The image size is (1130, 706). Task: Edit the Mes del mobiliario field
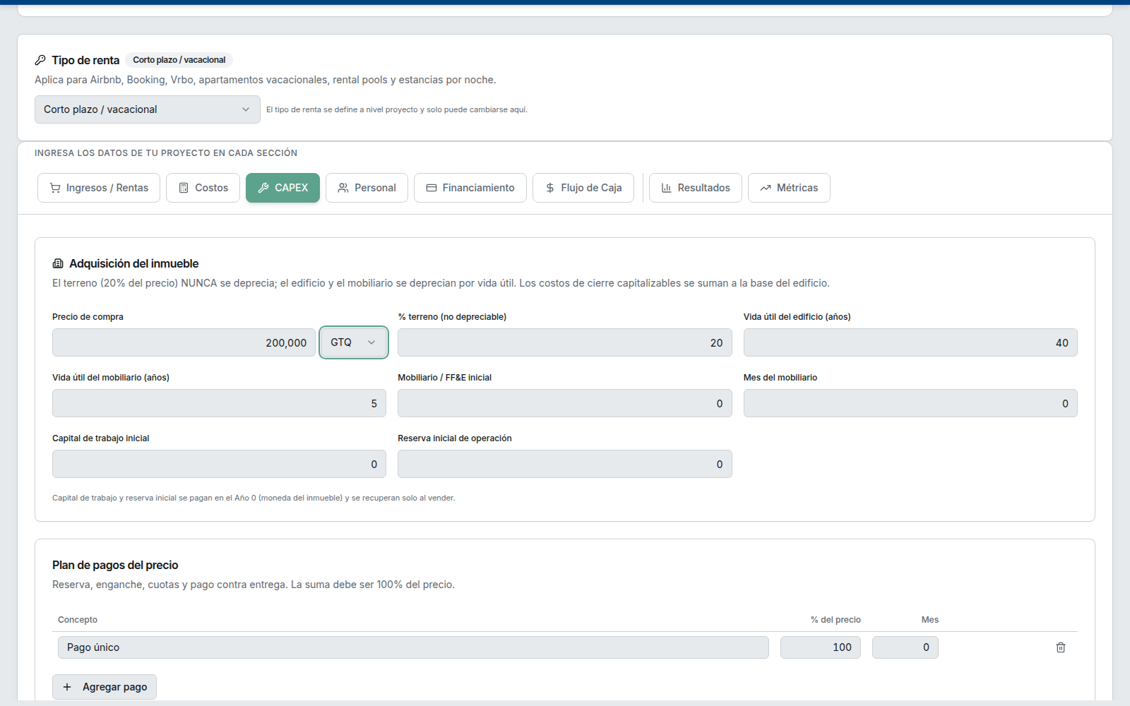(910, 403)
